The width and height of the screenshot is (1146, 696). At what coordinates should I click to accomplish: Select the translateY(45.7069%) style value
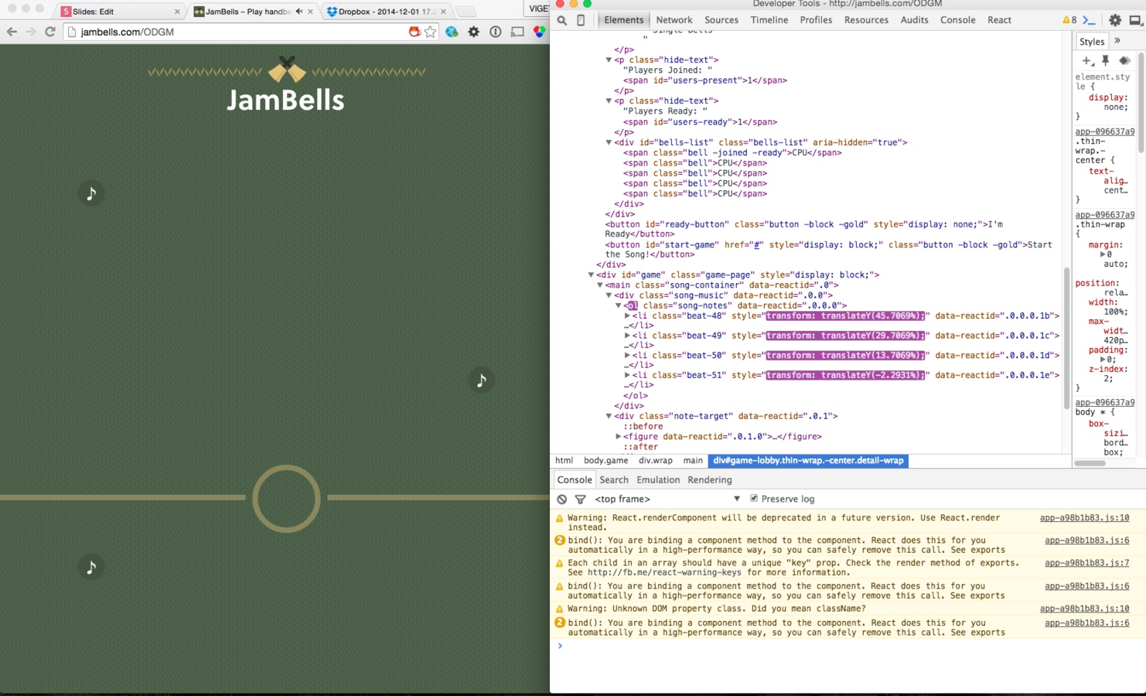[x=845, y=316]
